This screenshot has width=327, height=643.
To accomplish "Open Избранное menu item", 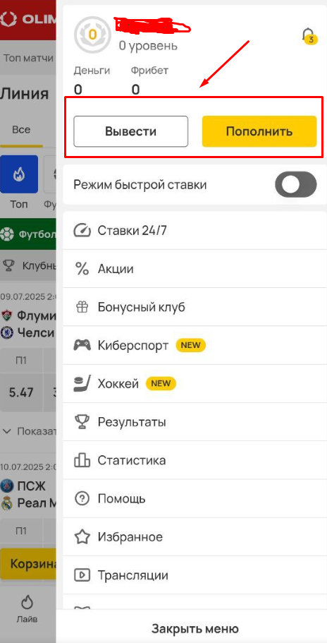I will pos(195,537).
